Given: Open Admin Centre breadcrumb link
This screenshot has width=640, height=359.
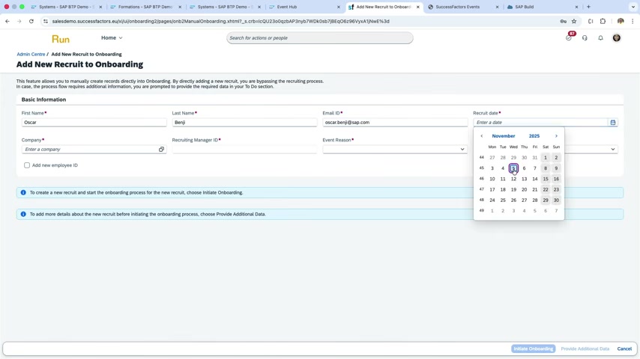Looking at the screenshot, I should pos(31,54).
